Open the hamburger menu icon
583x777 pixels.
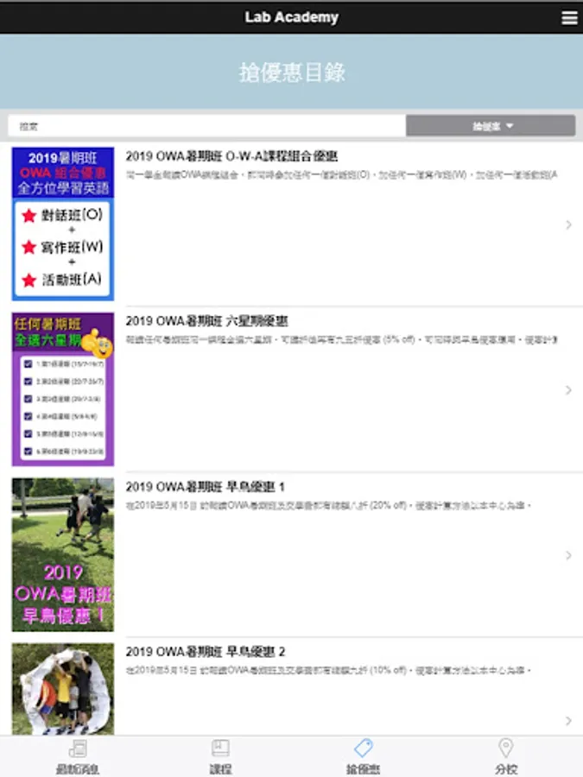569,18
